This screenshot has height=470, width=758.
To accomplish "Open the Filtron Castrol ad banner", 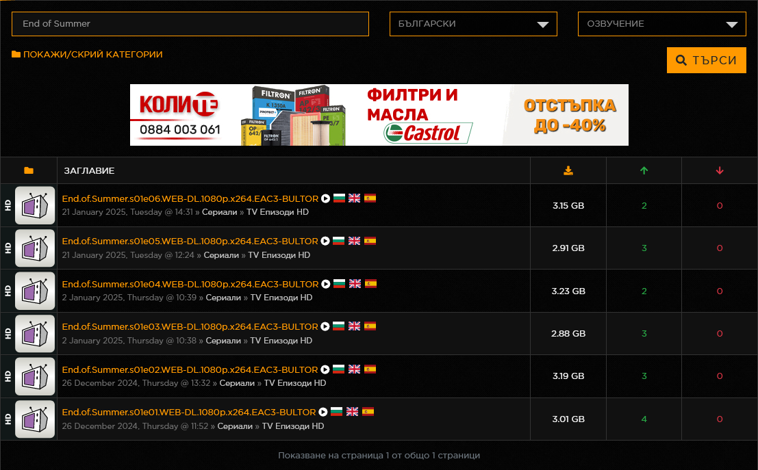I will pos(379,115).
